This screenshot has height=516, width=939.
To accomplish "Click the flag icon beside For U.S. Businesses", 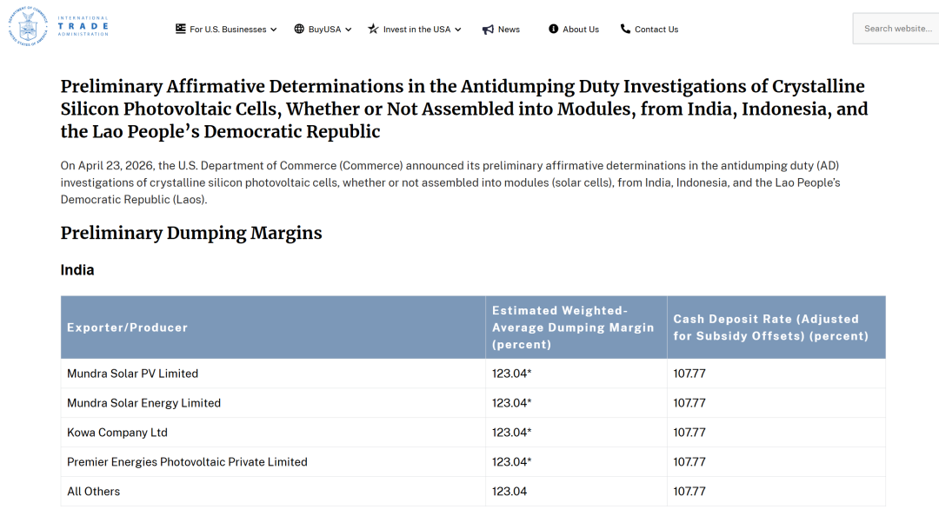I will click(180, 29).
